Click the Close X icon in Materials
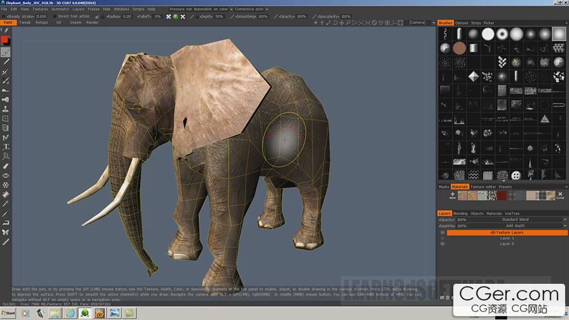 coord(560,195)
